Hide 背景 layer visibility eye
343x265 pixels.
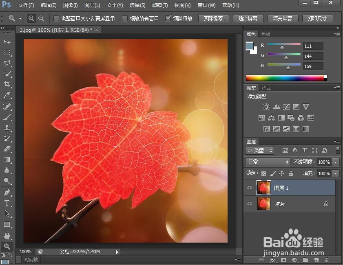tap(250, 204)
